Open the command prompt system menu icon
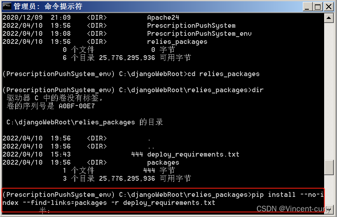The image size is (337, 217). (6, 6)
